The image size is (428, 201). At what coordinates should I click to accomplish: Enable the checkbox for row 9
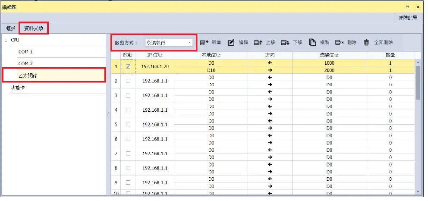pyautogui.click(x=128, y=182)
